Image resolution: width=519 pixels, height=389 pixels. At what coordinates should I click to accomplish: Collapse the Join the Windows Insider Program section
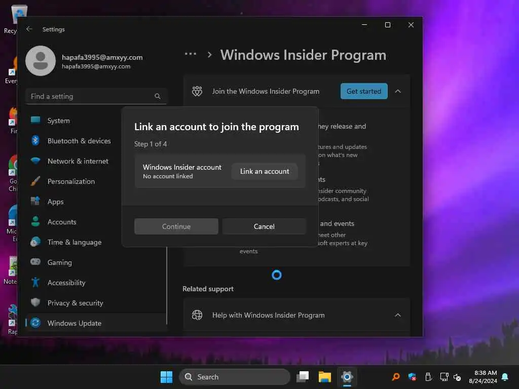(398, 91)
